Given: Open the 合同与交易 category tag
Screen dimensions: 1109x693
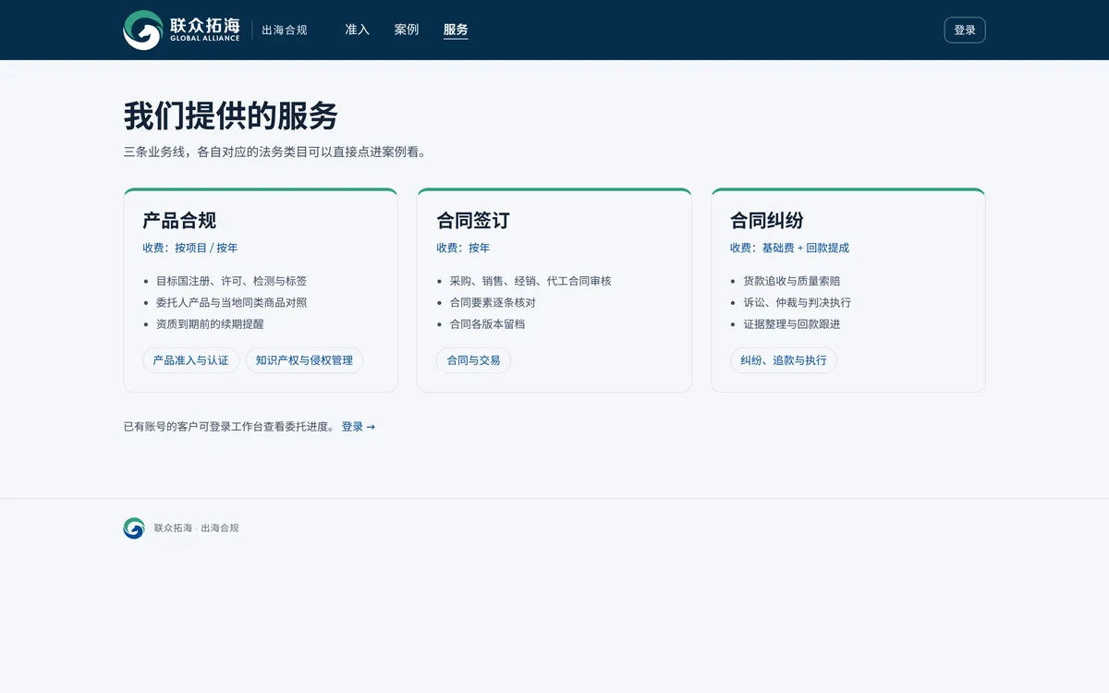Looking at the screenshot, I should [x=473, y=360].
